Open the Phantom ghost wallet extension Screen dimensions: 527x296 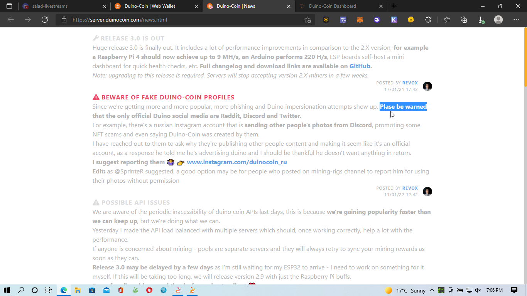(377, 19)
